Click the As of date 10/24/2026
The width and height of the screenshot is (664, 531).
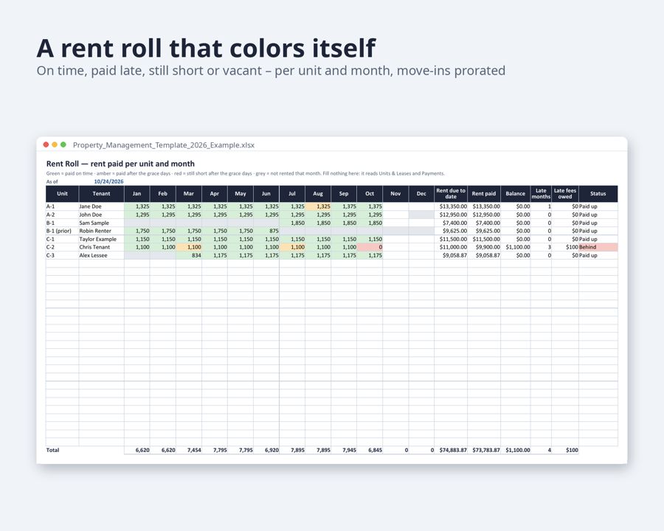pyautogui.click(x=109, y=181)
